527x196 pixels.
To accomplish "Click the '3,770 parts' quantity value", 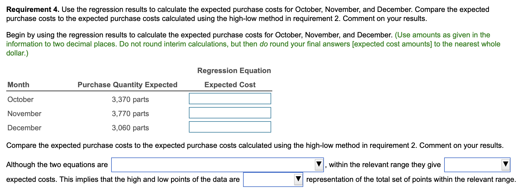I will tap(130, 114).
